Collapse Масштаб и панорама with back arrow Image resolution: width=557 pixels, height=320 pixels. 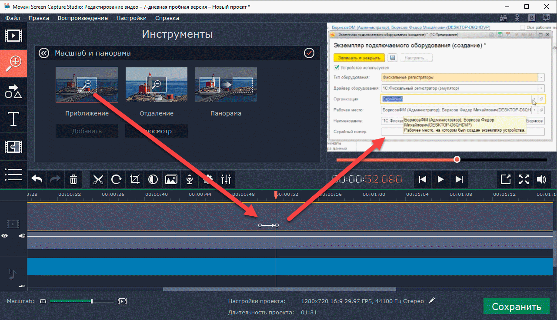click(43, 53)
